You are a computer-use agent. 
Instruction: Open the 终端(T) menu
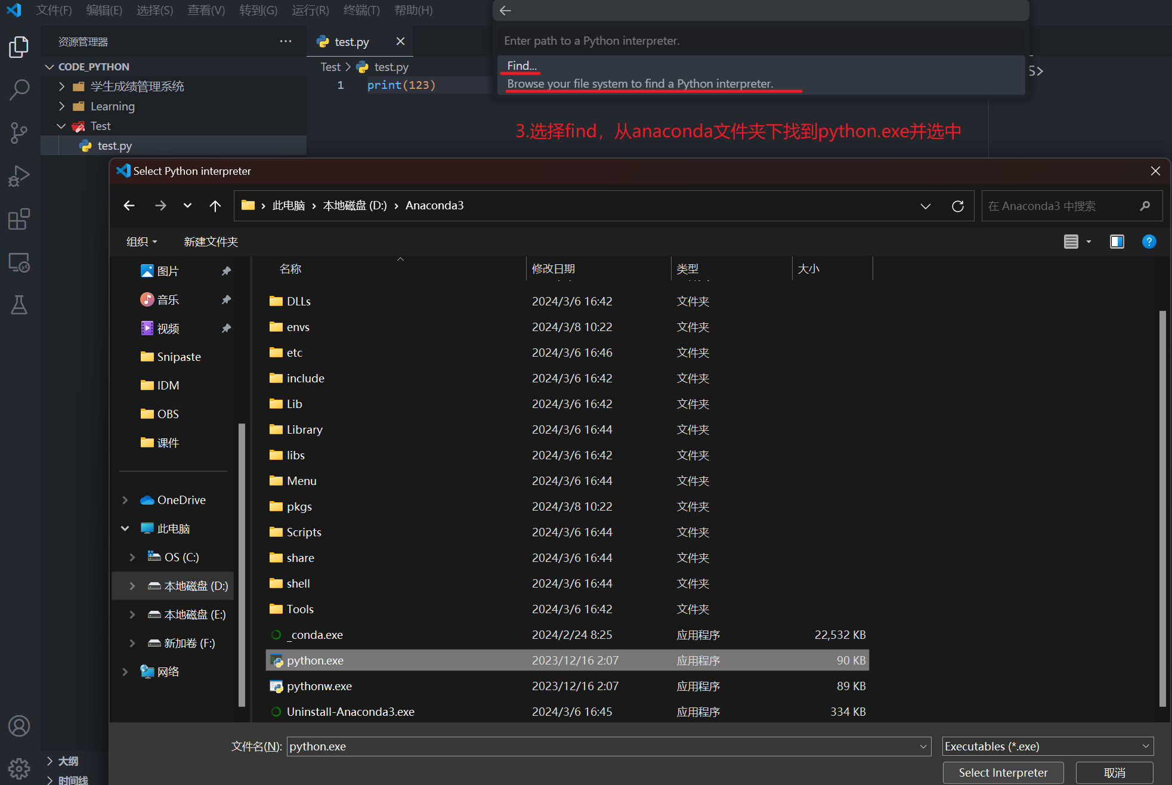pyautogui.click(x=361, y=10)
